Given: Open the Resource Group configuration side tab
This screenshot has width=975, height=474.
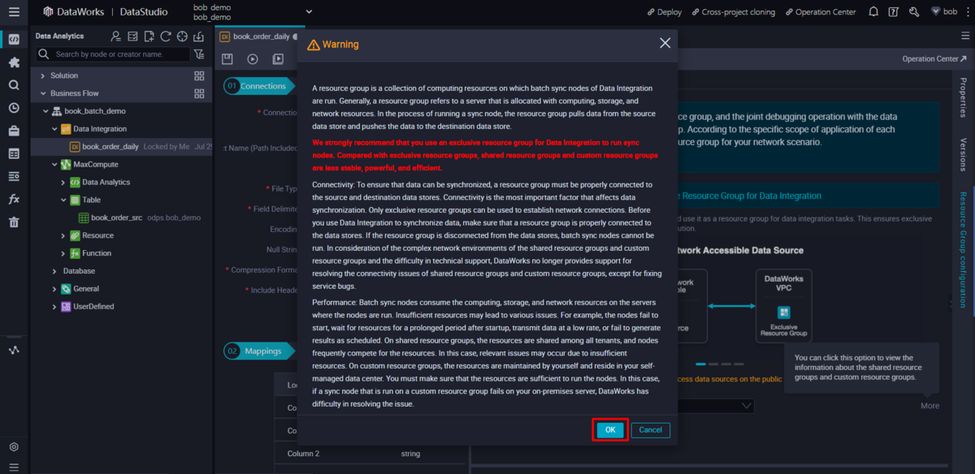Looking at the screenshot, I should (x=964, y=249).
